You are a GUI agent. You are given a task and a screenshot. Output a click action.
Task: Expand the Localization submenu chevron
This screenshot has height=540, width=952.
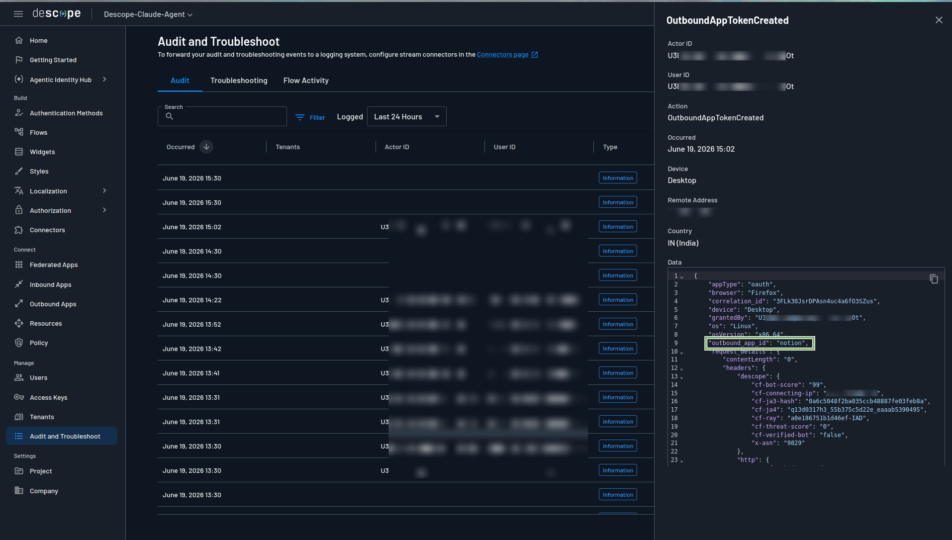click(x=104, y=191)
